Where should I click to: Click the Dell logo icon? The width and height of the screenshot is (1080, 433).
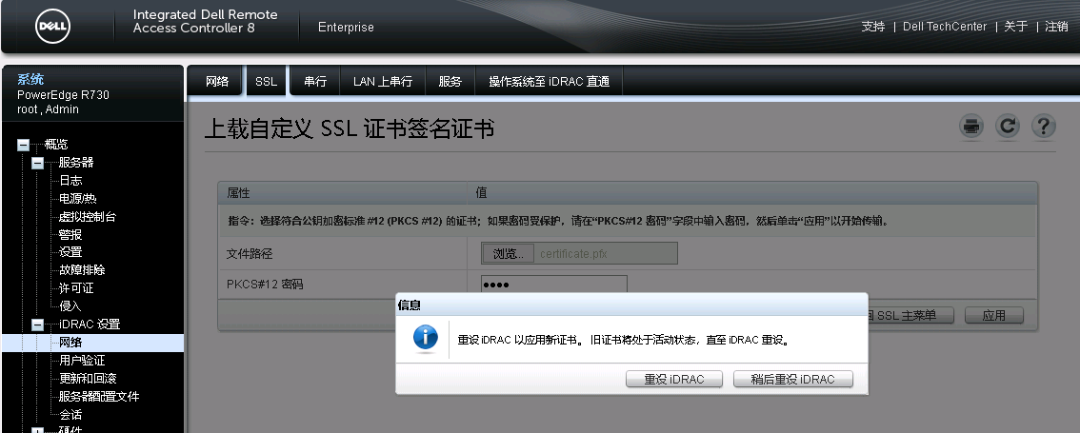point(52,26)
